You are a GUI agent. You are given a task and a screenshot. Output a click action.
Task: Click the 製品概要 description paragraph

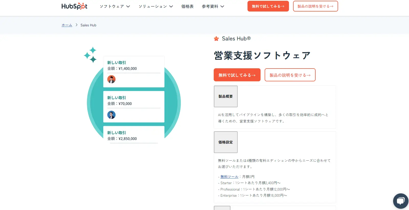point(273,118)
